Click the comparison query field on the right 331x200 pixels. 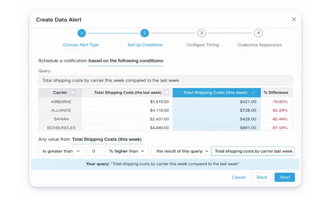coord(253,151)
